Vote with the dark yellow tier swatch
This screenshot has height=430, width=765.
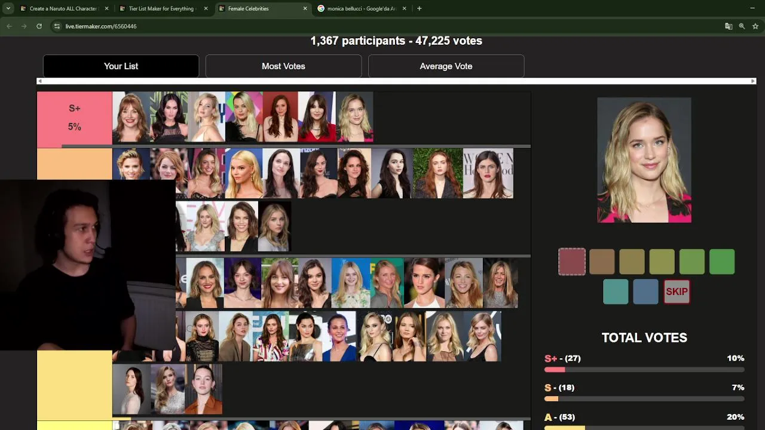pyautogui.click(x=632, y=262)
